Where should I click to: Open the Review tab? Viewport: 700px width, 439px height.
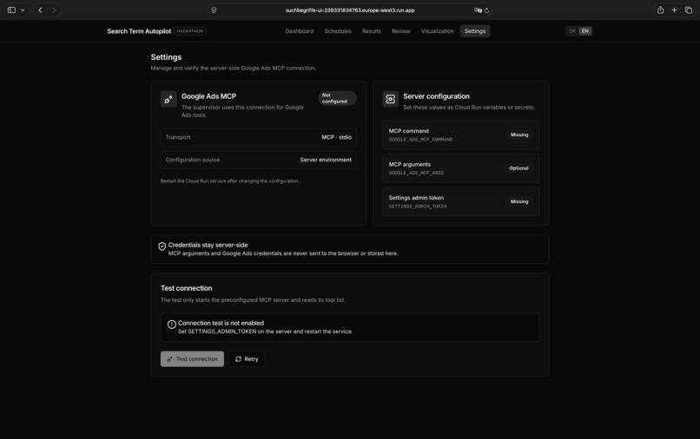pyautogui.click(x=401, y=31)
